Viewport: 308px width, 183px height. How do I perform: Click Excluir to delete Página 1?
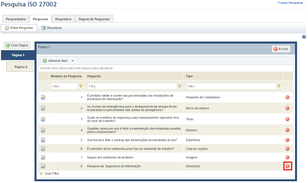tap(281, 49)
